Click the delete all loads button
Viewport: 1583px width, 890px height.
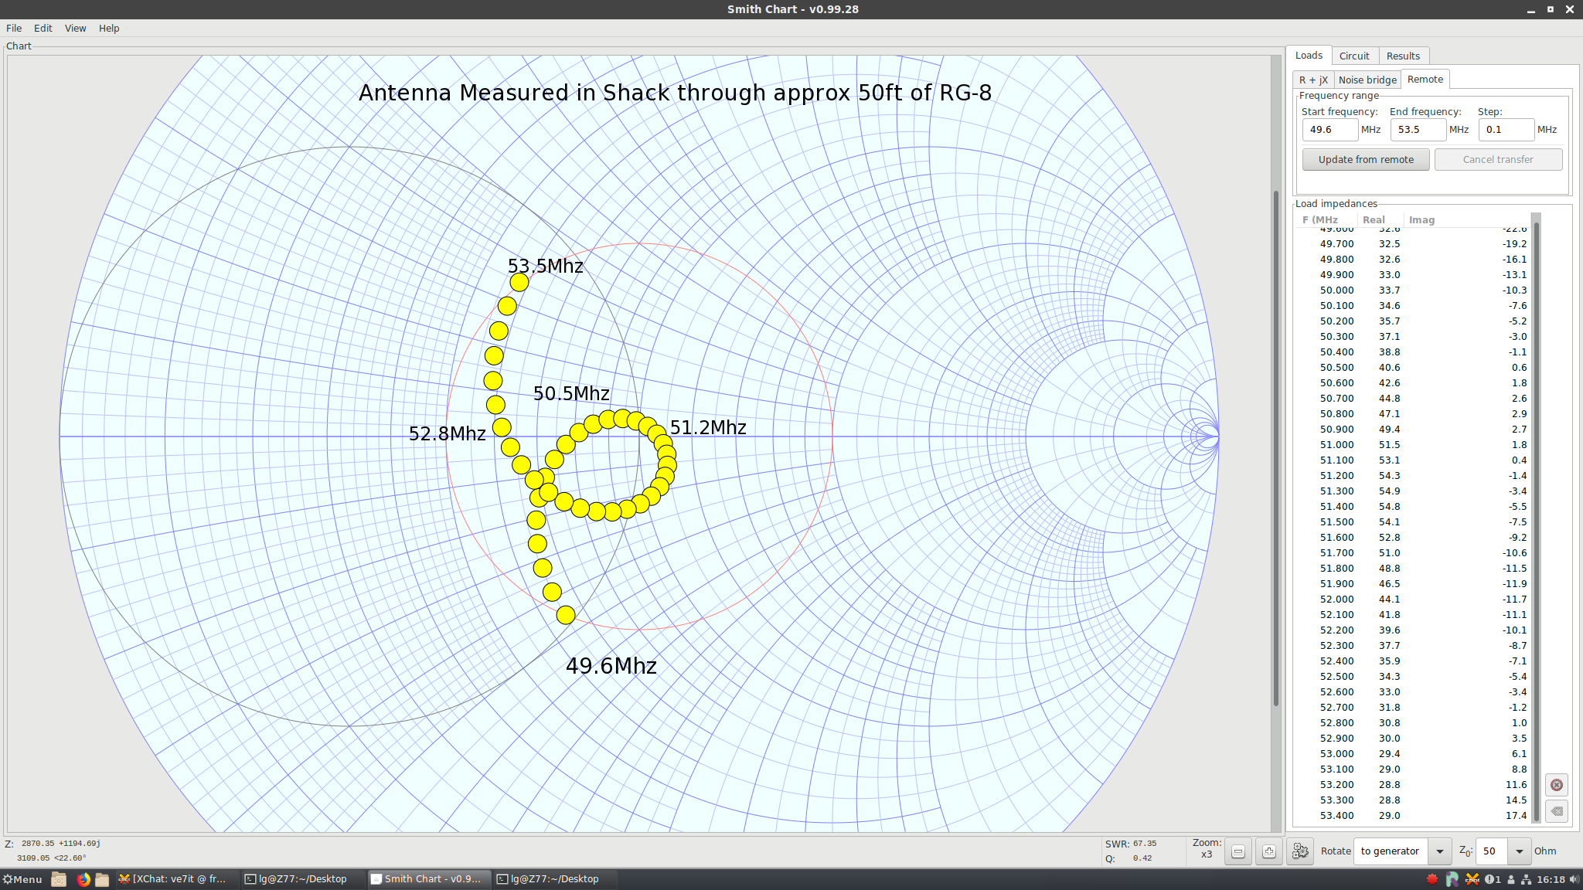coord(1557,785)
